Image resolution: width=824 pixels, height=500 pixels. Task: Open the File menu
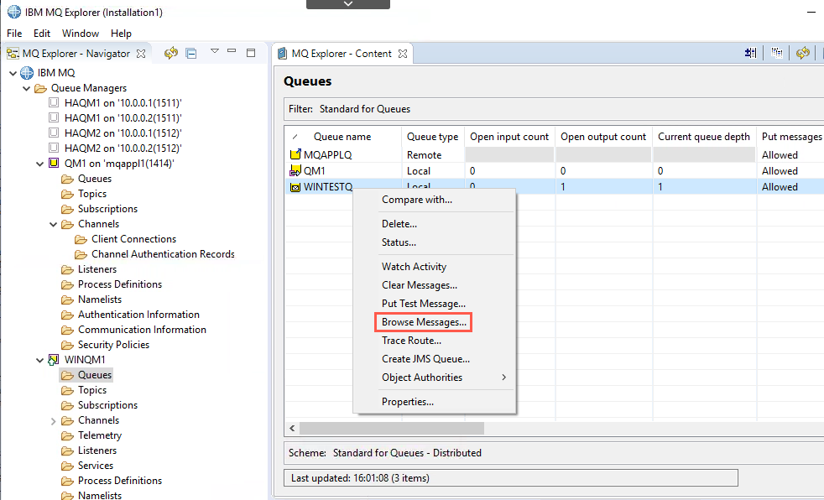point(14,33)
